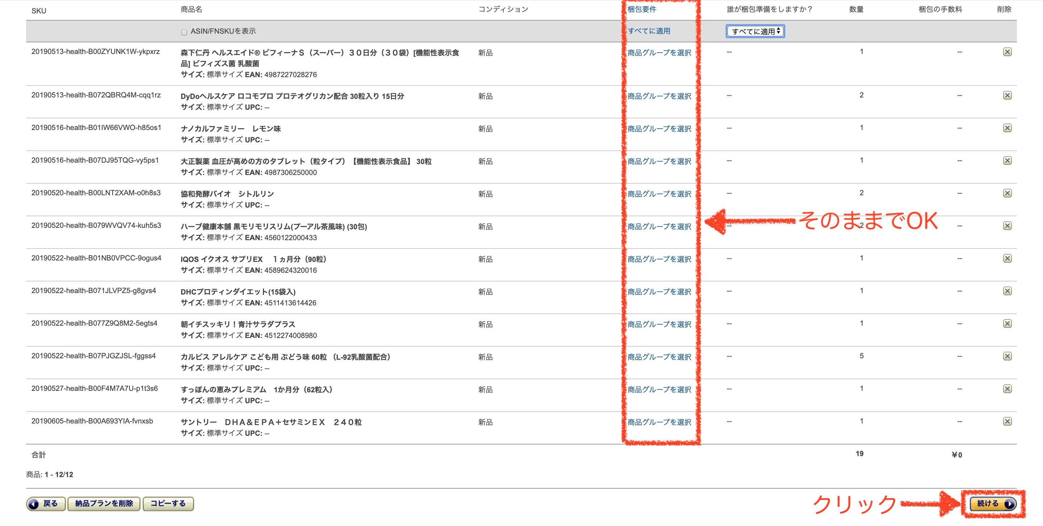Click the すべてに適用 link

click(x=649, y=31)
